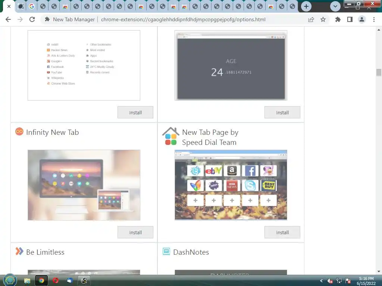Click the 'Infinity New Tab' title
Image resolution: width=382 pixels, height=286 pixels.
click(53, 132)
